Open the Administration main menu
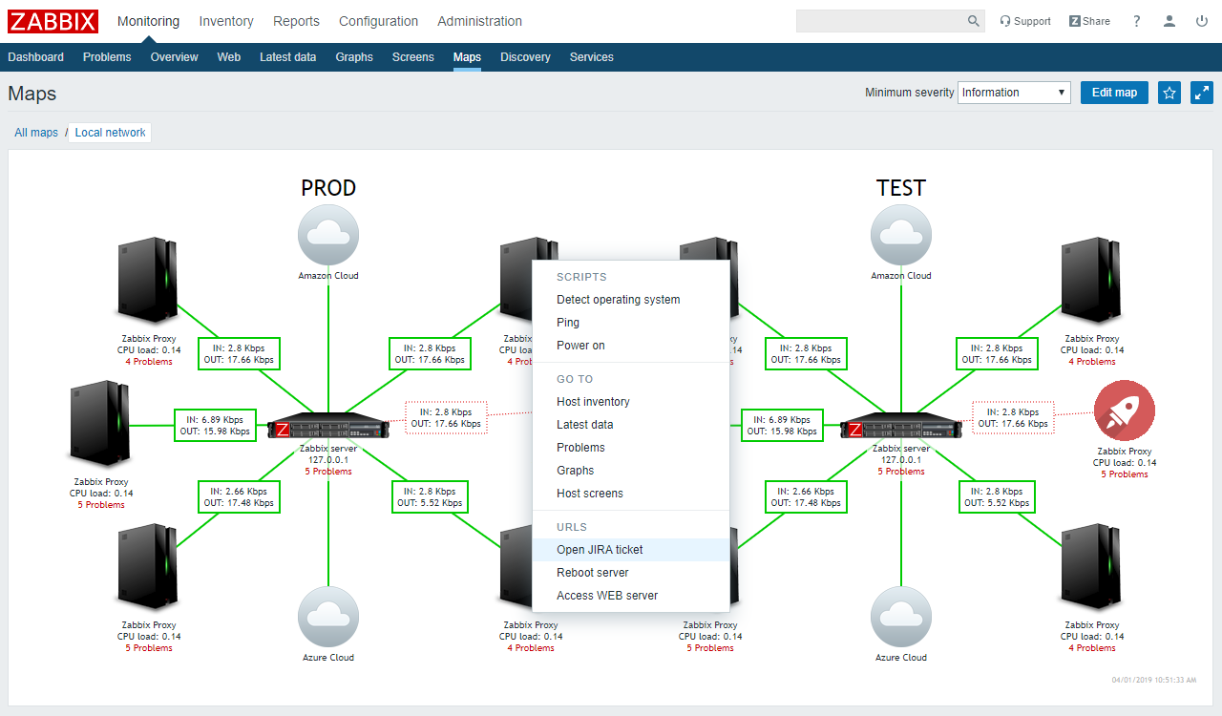Image resolution: width=1222 pixels, height=716 pixels. coord(479,21)
